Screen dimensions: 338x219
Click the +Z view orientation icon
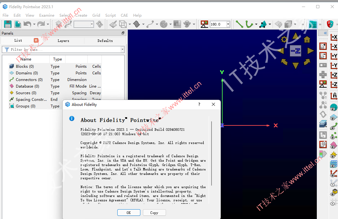click(x=334, y=75)
